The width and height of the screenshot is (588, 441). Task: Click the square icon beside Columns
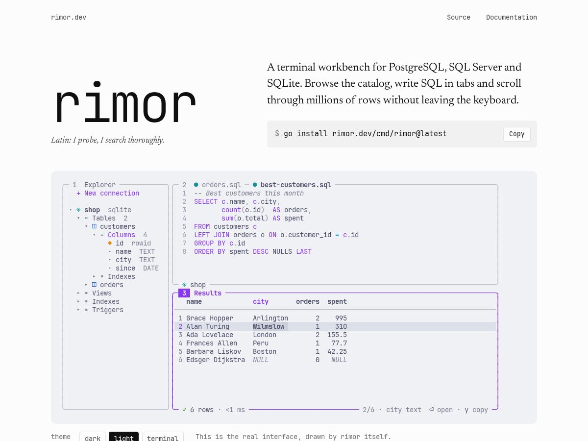(x=102, y=235)
